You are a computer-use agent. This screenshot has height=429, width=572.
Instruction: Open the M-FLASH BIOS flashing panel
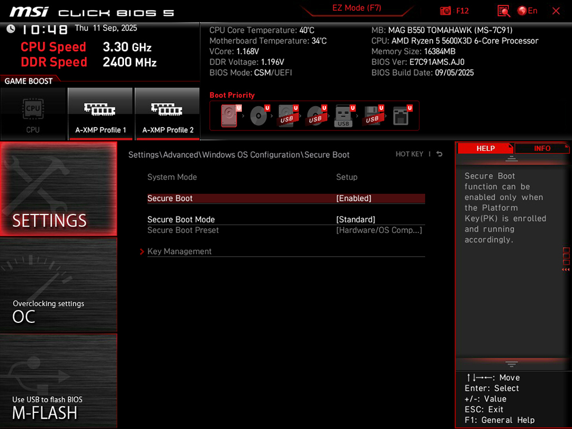(58, 387)
